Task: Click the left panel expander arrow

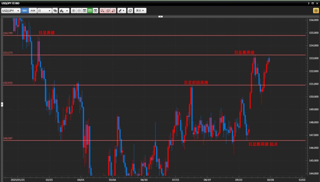Action: [x=2, y=104]
